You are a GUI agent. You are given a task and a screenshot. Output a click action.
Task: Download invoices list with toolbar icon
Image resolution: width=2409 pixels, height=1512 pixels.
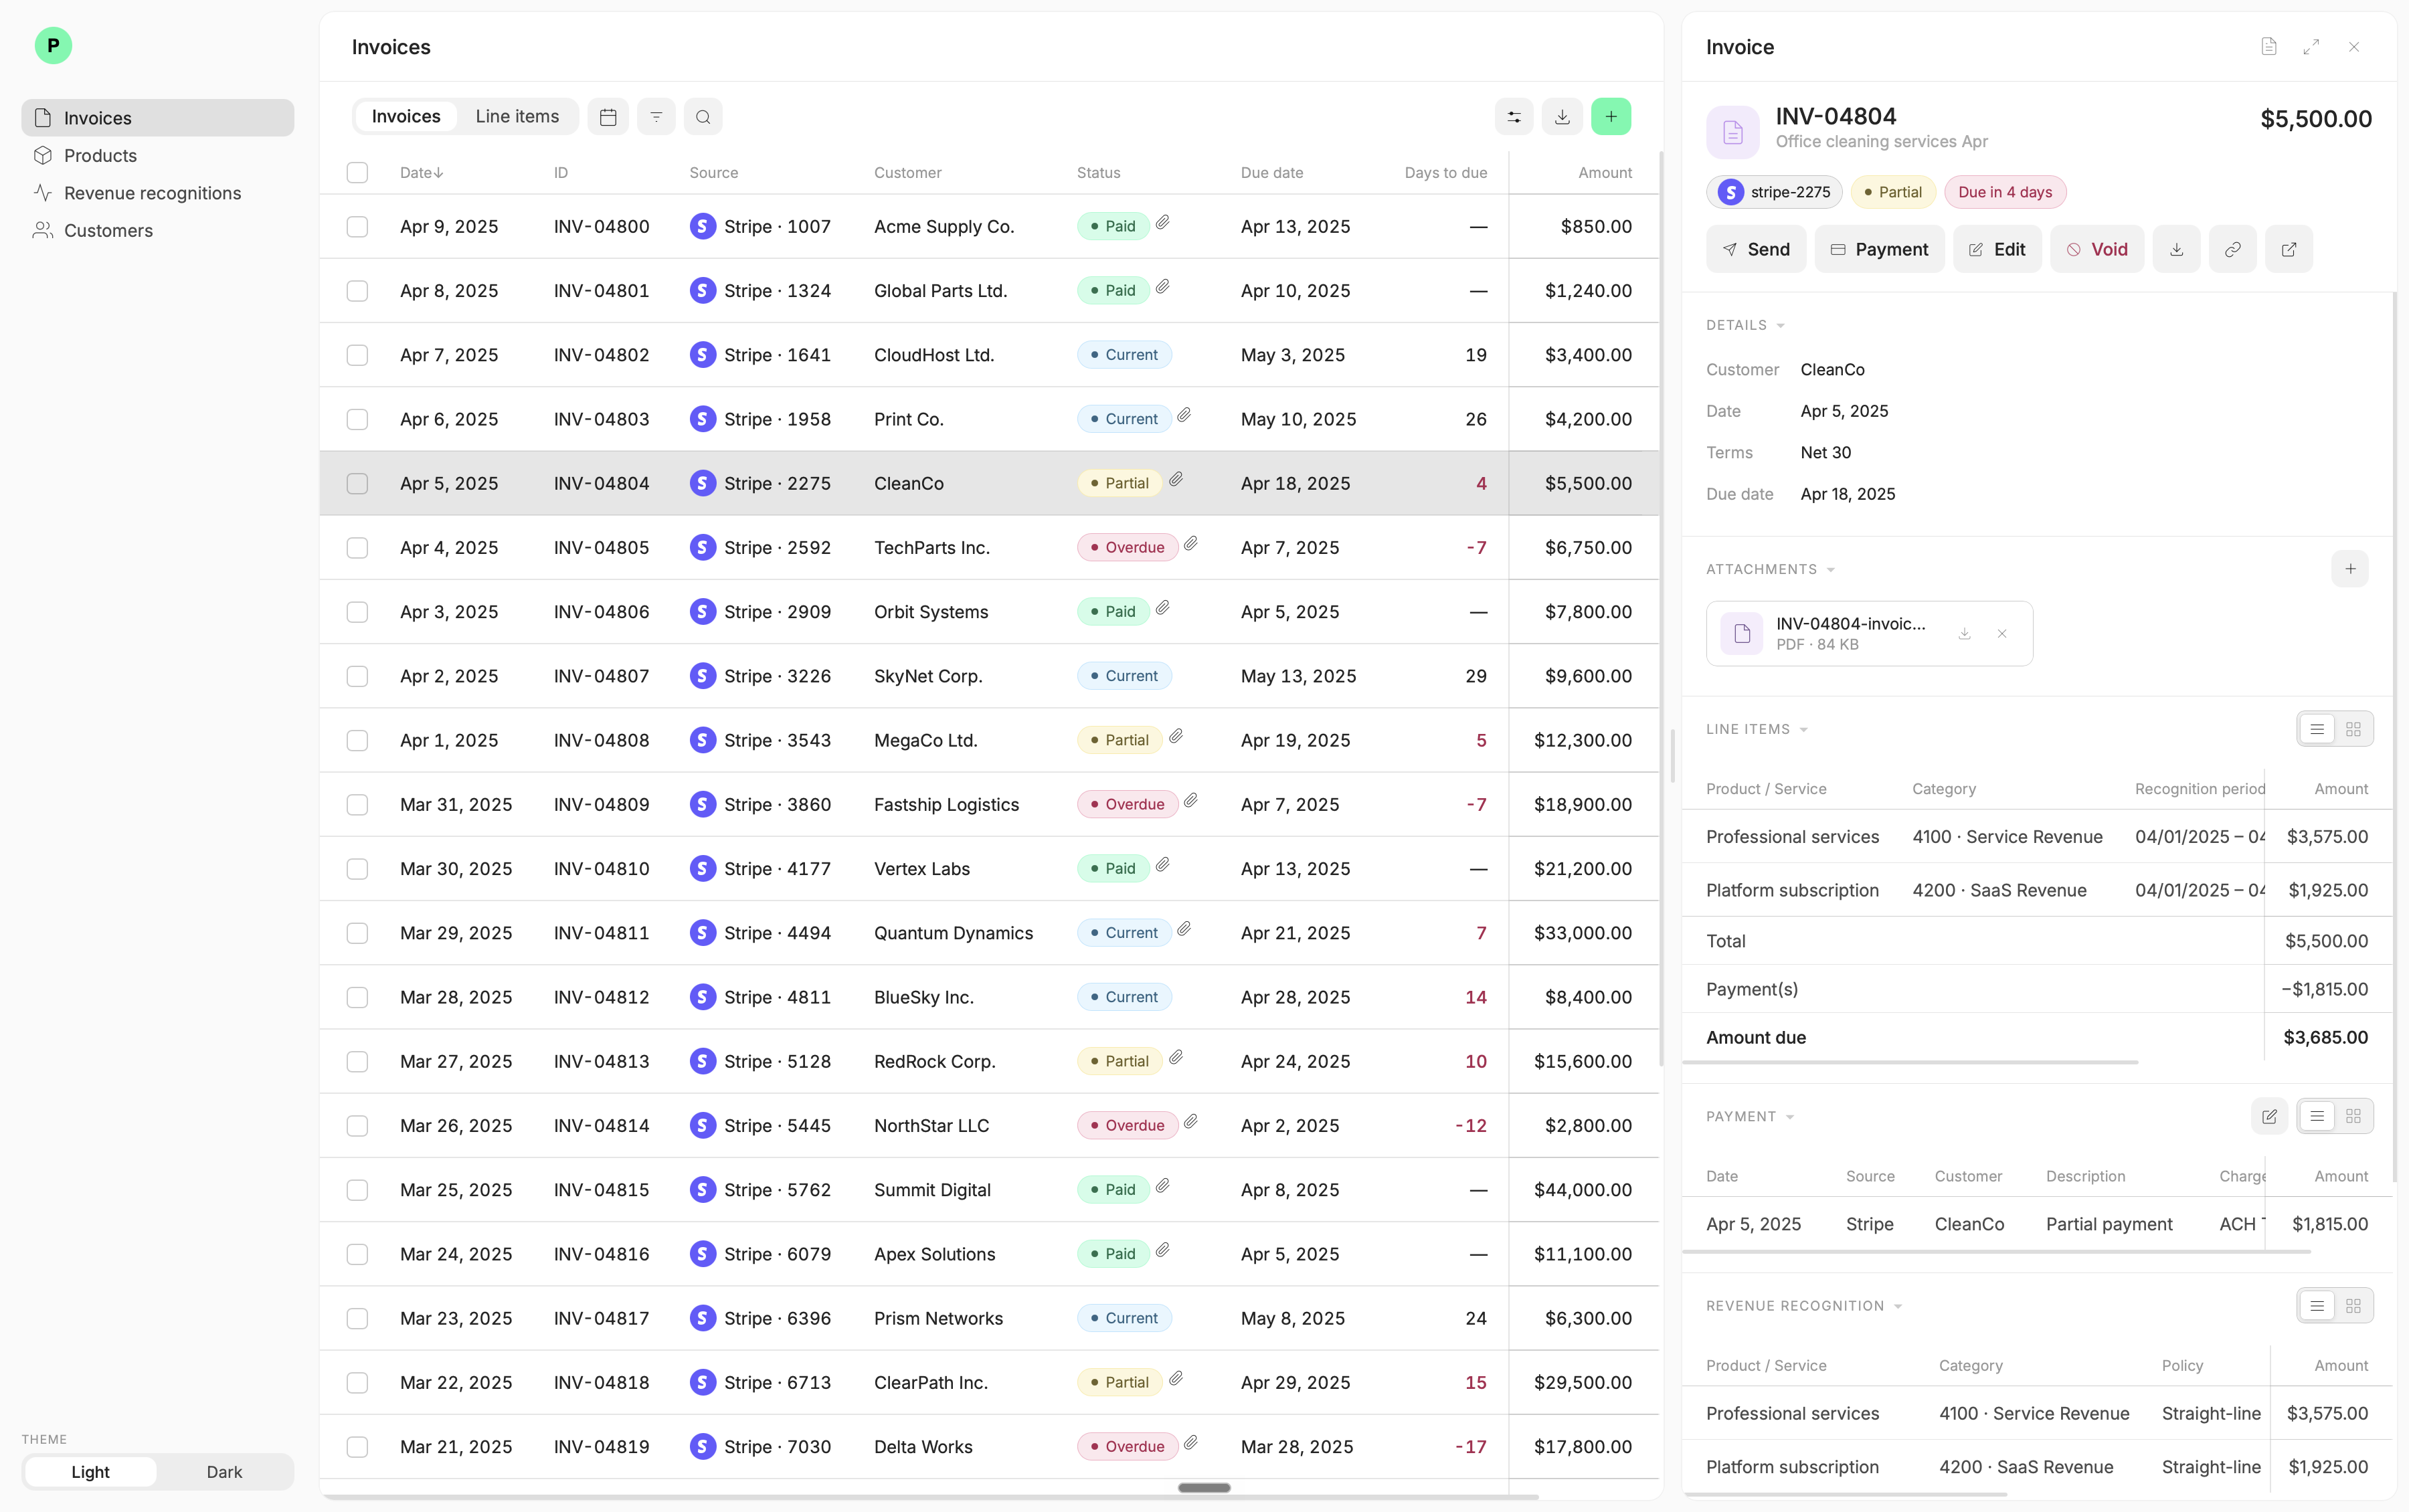point(1562,117)
